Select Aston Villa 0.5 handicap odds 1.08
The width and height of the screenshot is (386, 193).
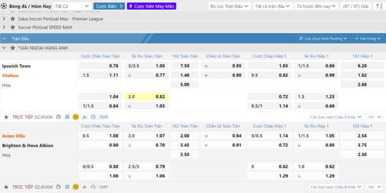tap(100, 136)
